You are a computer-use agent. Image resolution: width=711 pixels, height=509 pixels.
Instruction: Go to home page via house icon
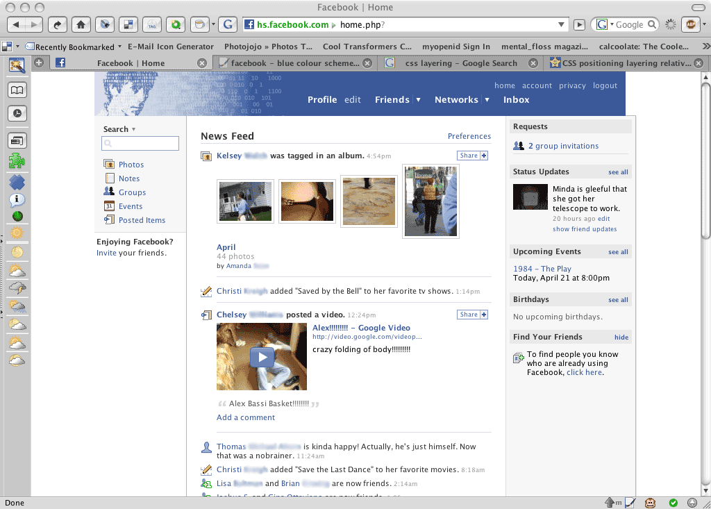click(x=81, y=24)
